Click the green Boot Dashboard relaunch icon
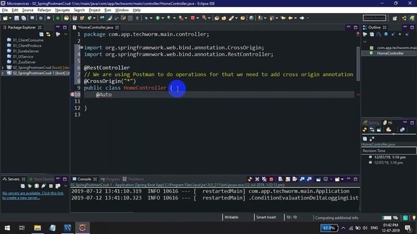Viewport: 417px width, 234px height. 57,18
